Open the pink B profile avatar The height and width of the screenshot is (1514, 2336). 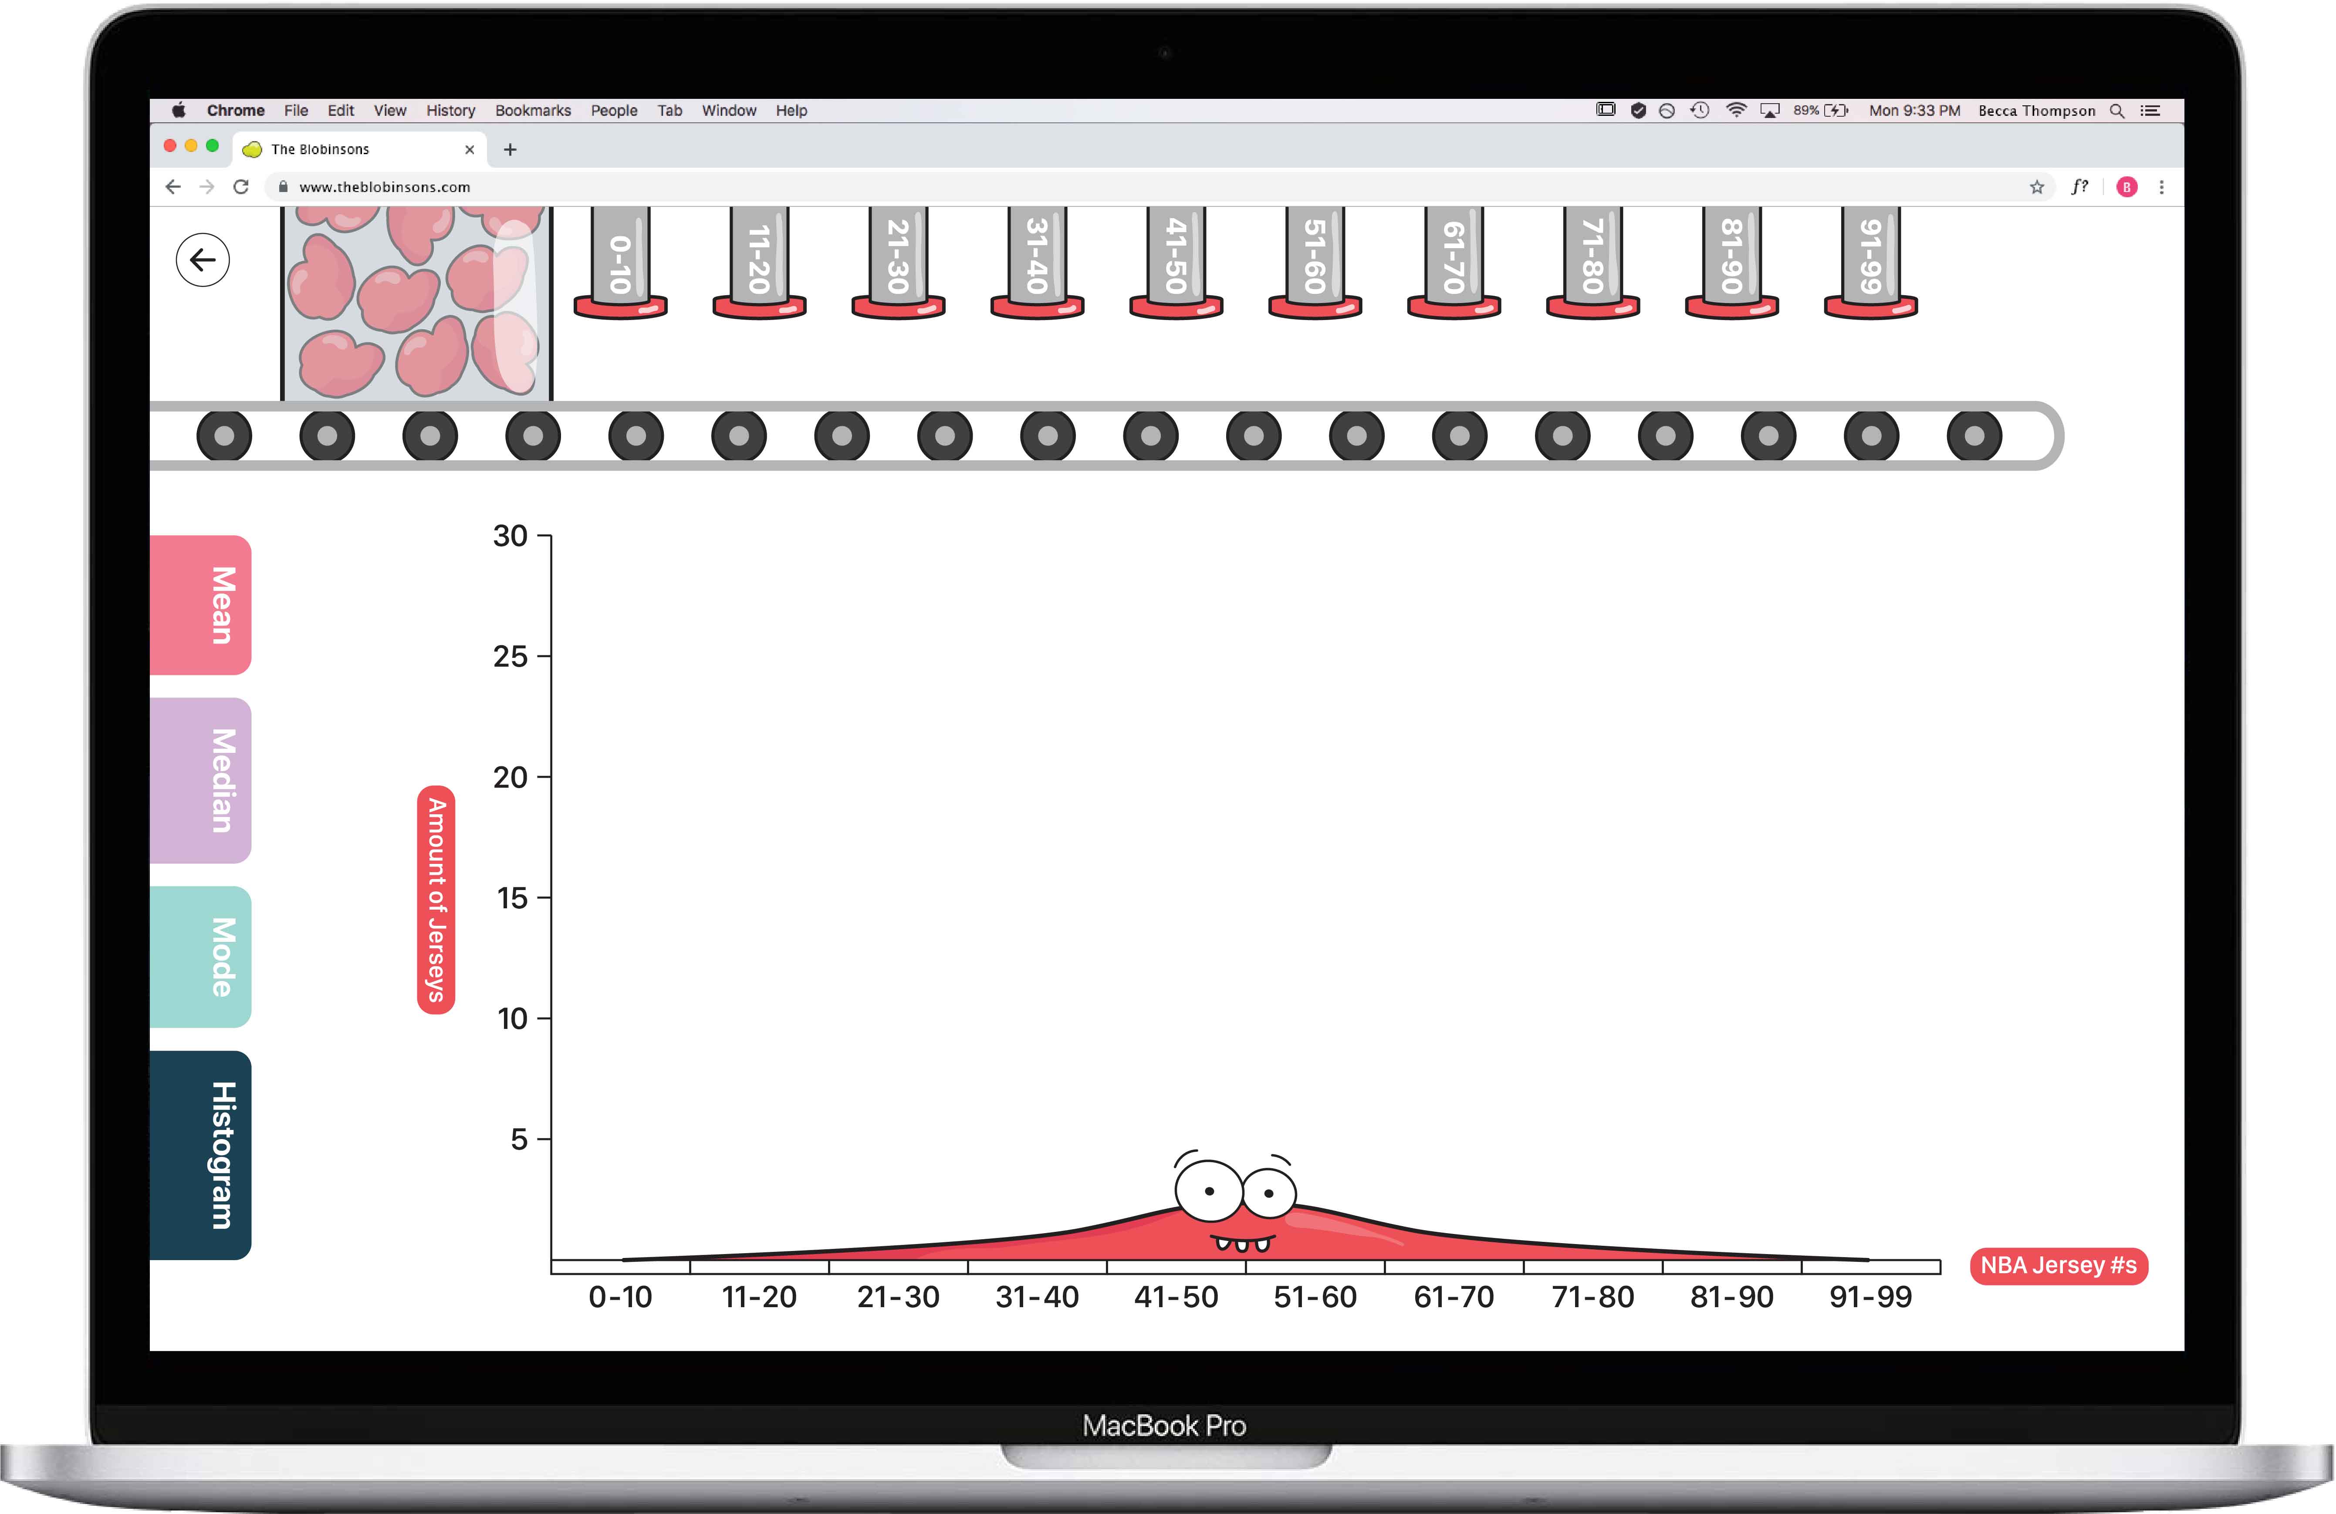pyautogui.click(x=2127, y=186)
